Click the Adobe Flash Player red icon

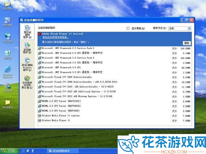40,34
